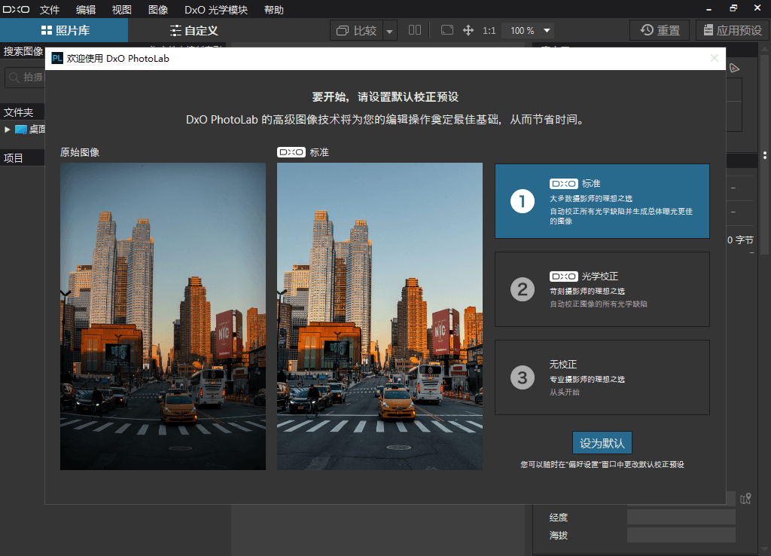This screenshot has height=556, width=771.
Task: Select option 1 DxO 标准 preset
Action: pos(602,201)
